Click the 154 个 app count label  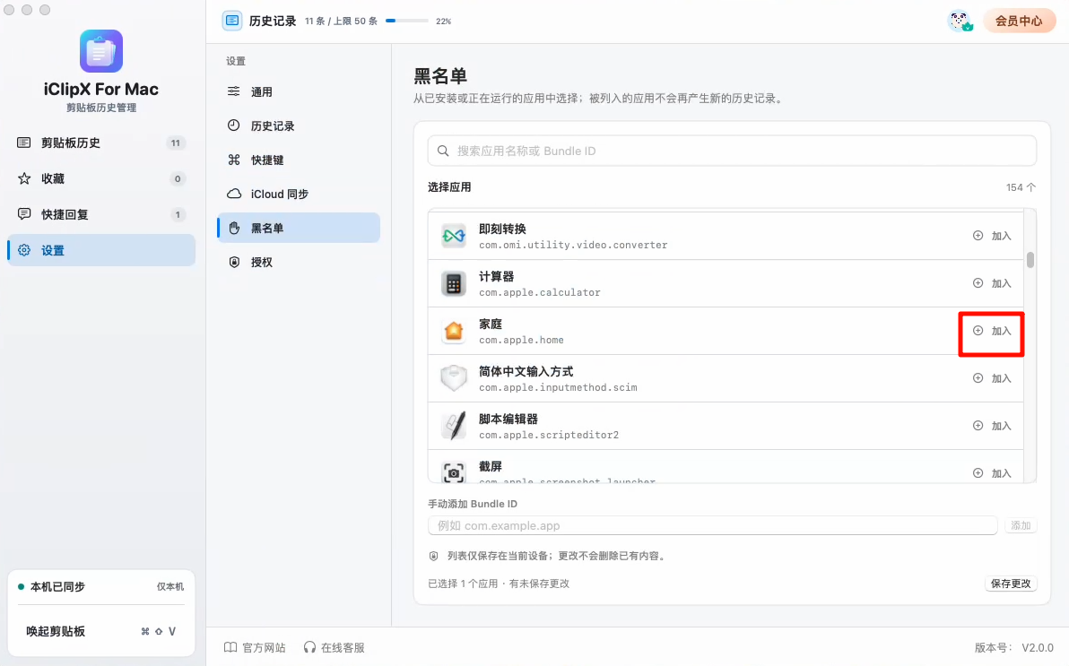point(1021,187)
